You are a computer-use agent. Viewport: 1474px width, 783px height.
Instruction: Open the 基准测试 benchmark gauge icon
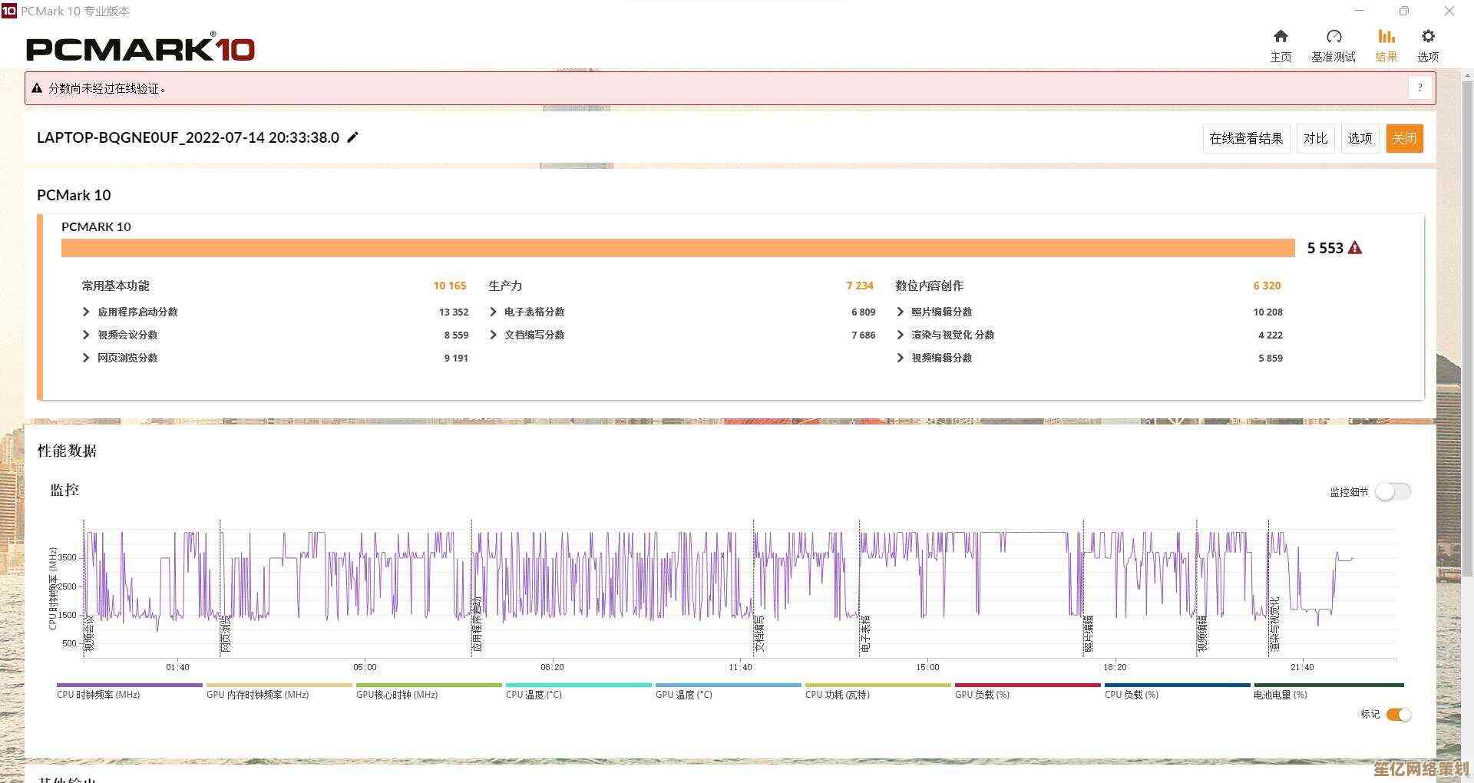pyautogui.click(x=1334, y=37)
